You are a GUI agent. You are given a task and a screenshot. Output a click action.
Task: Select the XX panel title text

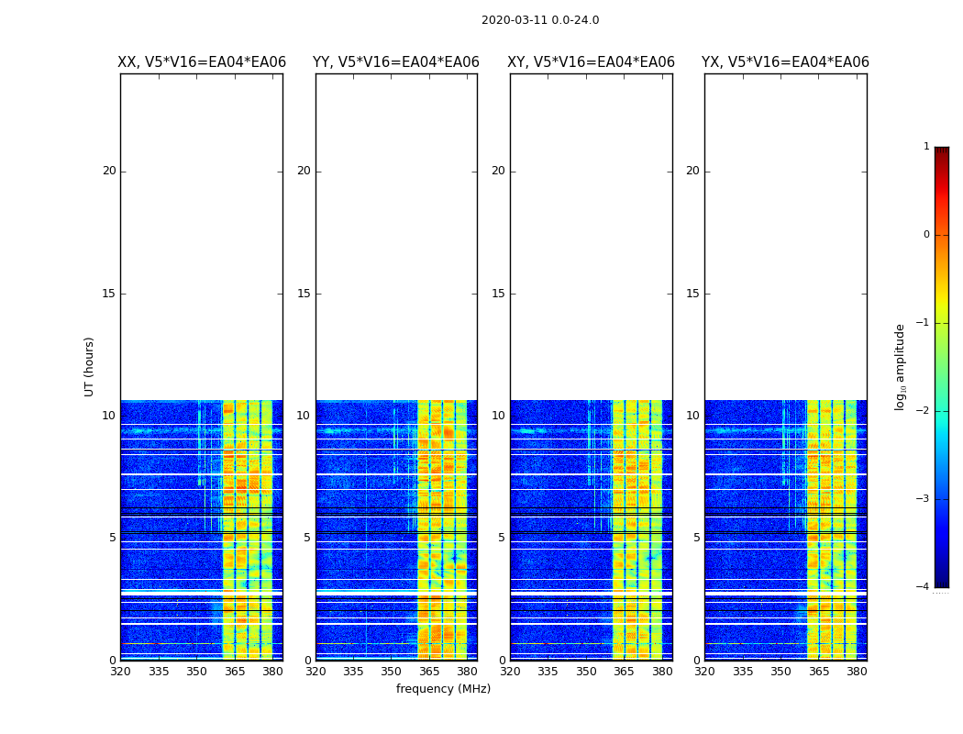point(202,62)
